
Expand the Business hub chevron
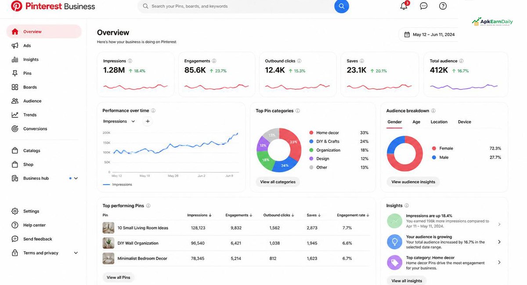[x=76, y=178]
